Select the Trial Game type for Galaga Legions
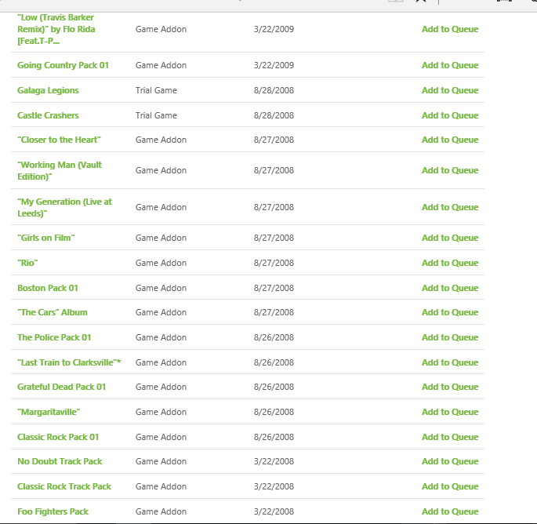Screen dimensions: 537x524 [156, 90]
